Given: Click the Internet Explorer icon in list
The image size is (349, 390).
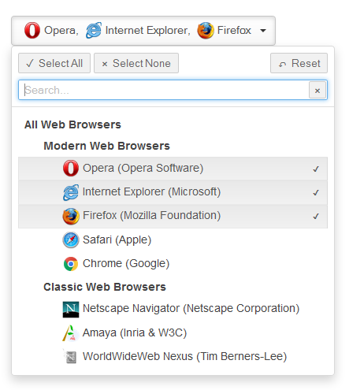Looking at the screenshot, I should pos(71,192).
